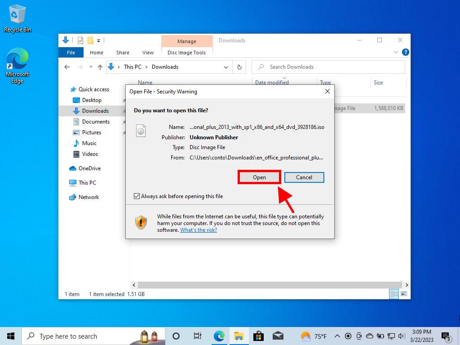The height and width of the screenshot is (345, 460).
Task: Click the OneDrive cloud tray icon
Action: (x=370, y=336)
